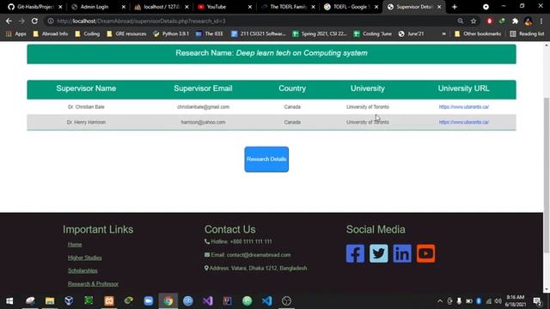Screen dimensions: 550x309
Task: Click the volume speaker tray icon
Action: (498, 301)
